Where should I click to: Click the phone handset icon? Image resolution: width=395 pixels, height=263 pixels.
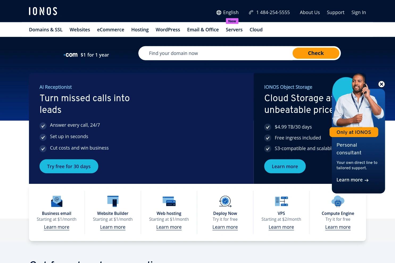tap(251, 12)
